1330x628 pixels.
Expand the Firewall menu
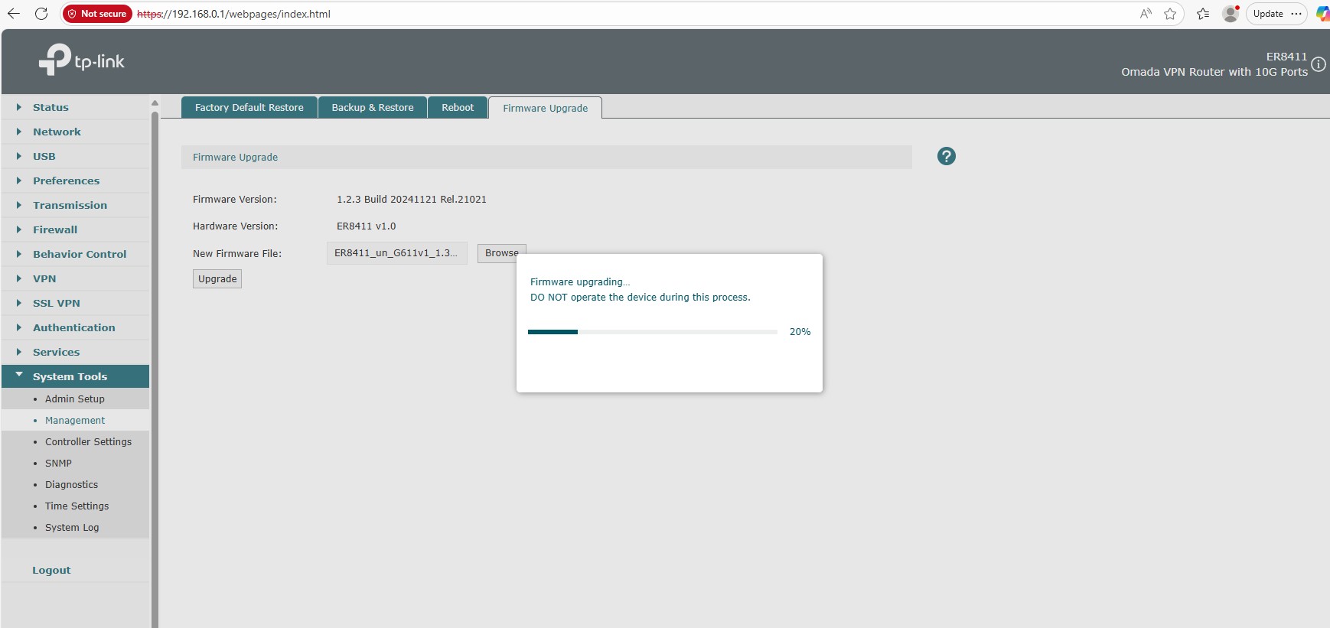75,229
